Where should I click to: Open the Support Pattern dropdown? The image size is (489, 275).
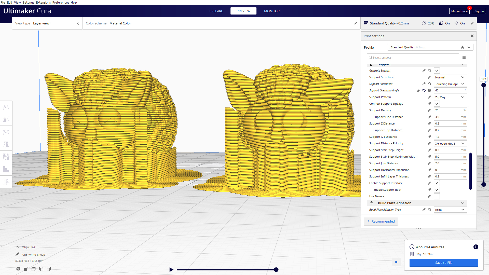(x=450, y=97)
